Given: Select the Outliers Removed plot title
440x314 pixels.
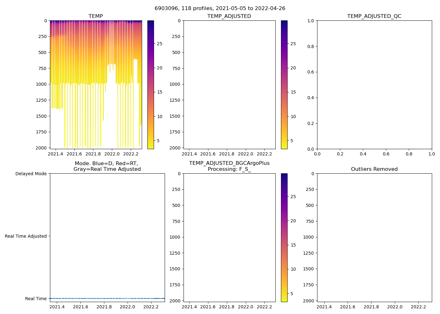Looking at the screenshot, I should 374,169.
